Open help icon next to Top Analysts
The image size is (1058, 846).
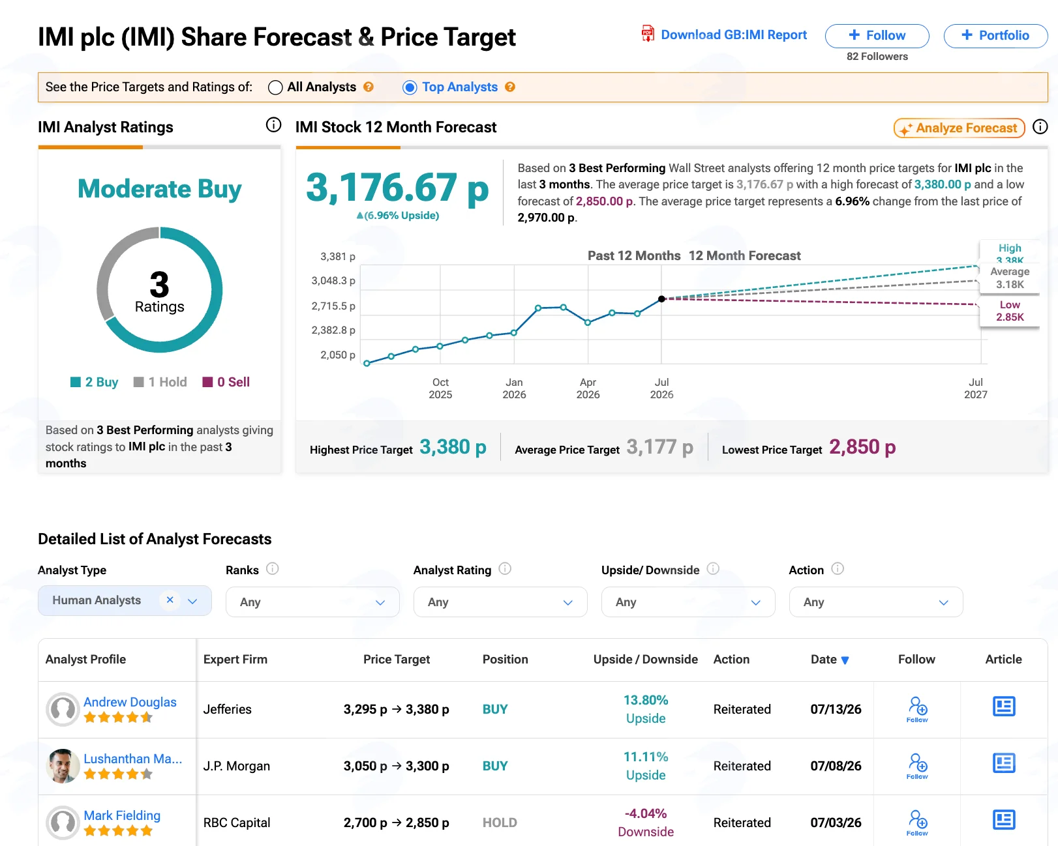point(510,87)
